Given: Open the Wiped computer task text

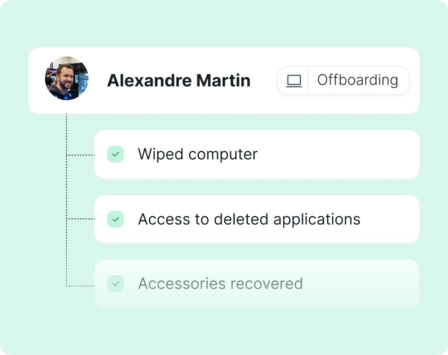Looking at the screenshot, I should click(197, 154).
